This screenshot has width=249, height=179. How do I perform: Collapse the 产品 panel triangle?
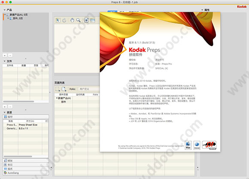coord(4,10)
